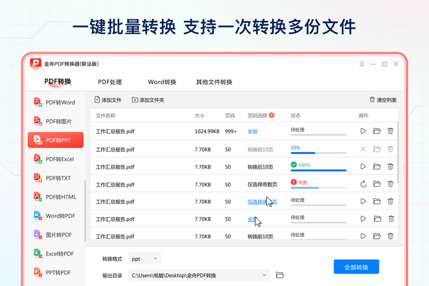This screenshot has height=286, width=429.
Task: Select the PDF转图片 sidebar icon
Action: click(x=38, y=122)
